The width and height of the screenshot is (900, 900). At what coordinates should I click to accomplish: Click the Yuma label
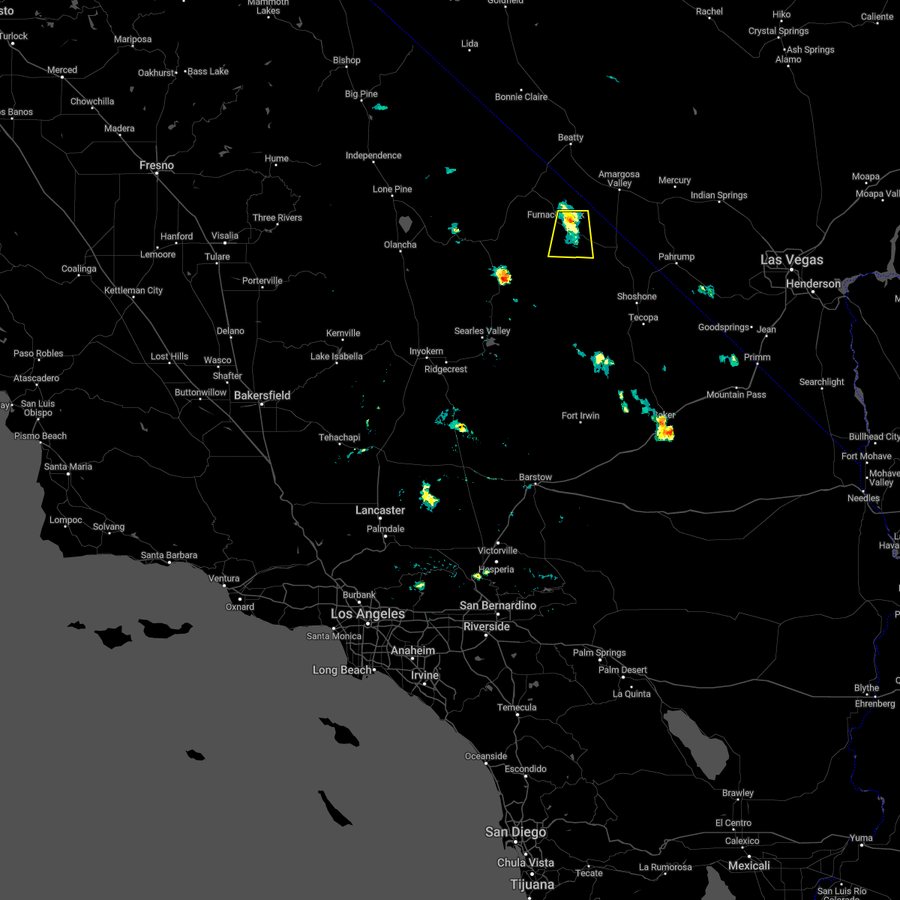(x=861, y=838)
